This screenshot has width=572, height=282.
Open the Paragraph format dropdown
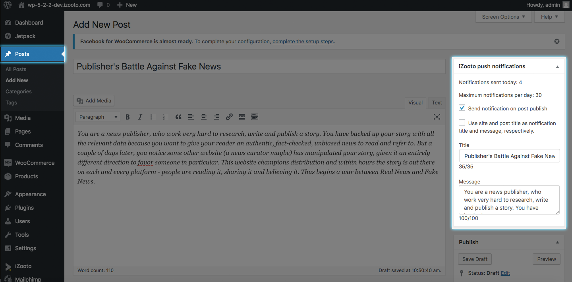[x=98, y=117]
